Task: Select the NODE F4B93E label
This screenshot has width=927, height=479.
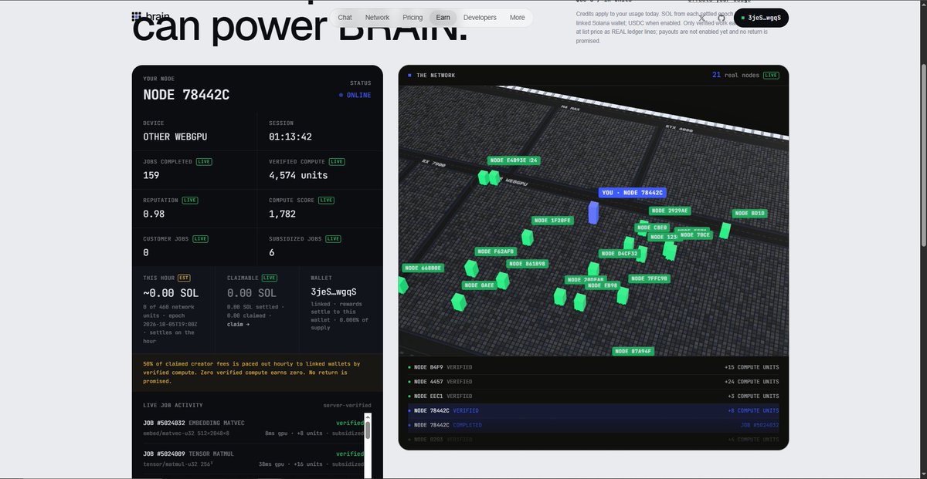Action: pos(514,160)
